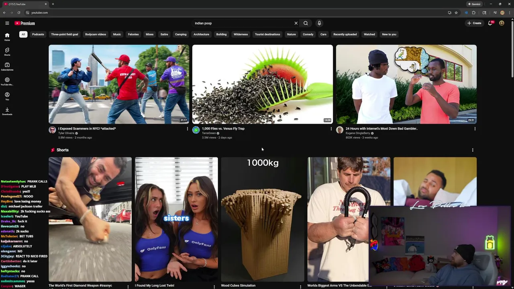The width and height of the screenshot is (514, 289).
Task: Select the Architecture filter chip
Action: [x=201, y=35]
